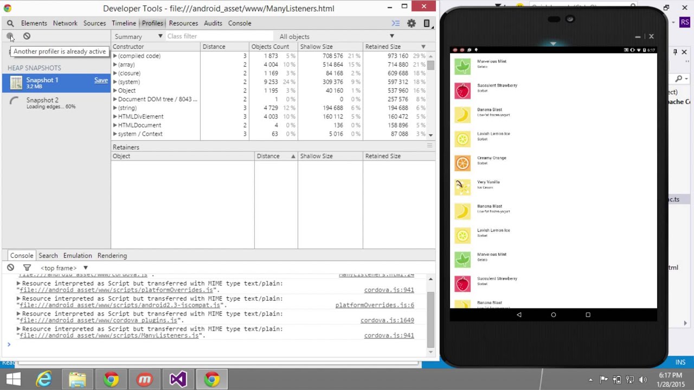Expand the (array) constructor row

point(115,64)
